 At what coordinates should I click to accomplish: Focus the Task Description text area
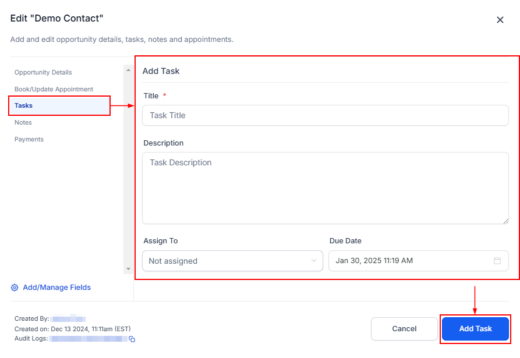(x=325, y=187)
